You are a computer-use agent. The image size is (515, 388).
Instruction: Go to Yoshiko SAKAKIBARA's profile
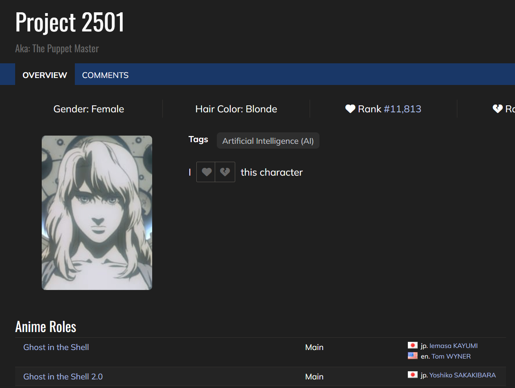click(x=462, y=375)
